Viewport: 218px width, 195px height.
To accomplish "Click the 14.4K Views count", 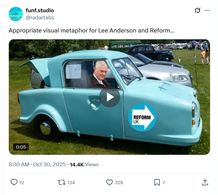I will coord(84,164).
